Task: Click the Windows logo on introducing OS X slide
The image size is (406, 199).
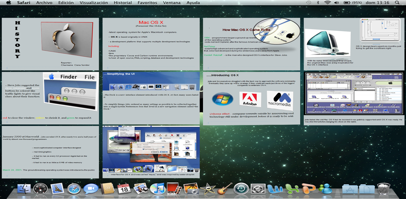Action: coord(223,99)
